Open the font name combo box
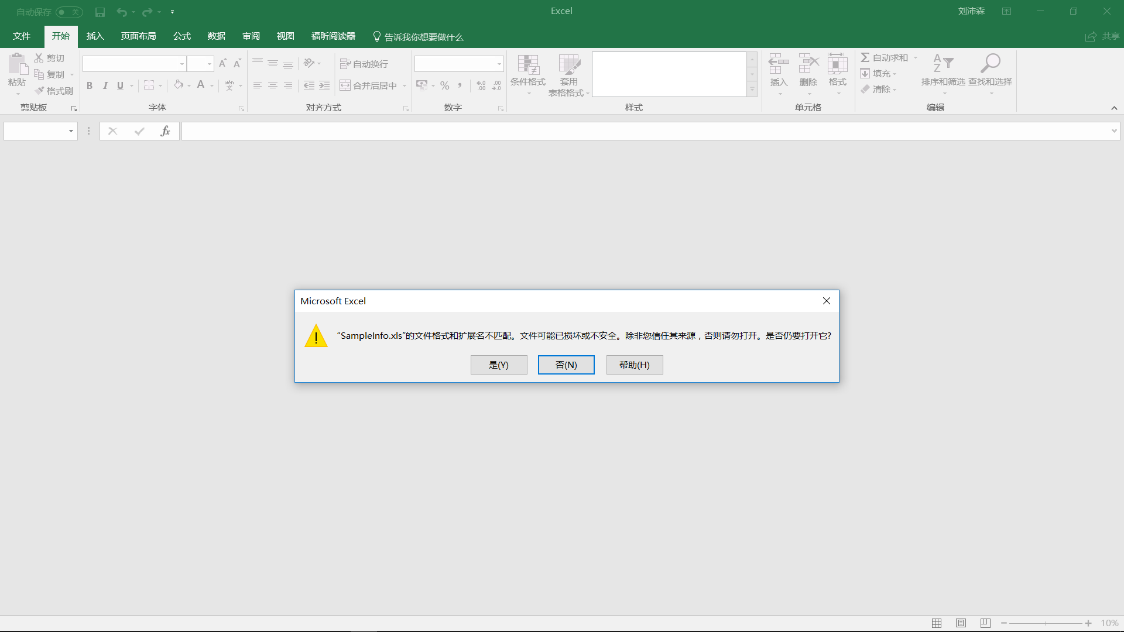The width and height of the screenshot is (1124, 632). (x=134, y=64)
